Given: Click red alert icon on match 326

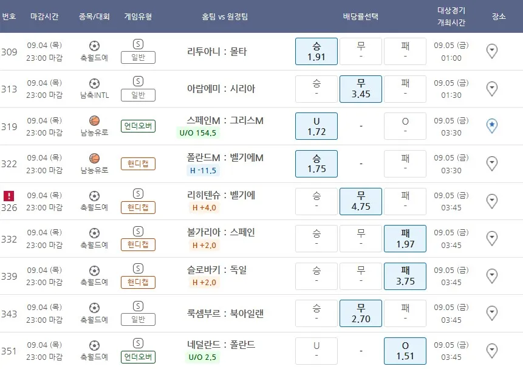Looking at the screenshot, I should (9, 196).
